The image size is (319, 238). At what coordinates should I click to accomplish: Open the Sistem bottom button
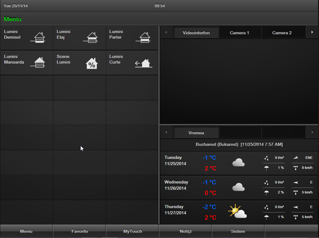238,231
